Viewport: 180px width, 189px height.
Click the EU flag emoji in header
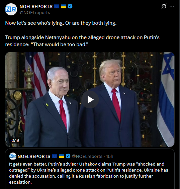[57, 6]
